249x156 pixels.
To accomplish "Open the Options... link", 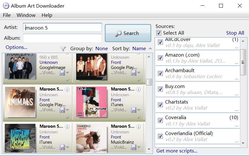I will pos(16,47).
